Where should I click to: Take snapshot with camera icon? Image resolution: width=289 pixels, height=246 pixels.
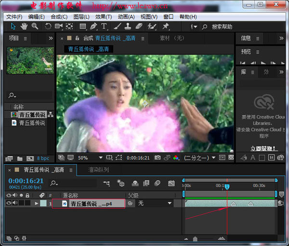[x=158, y=158]
